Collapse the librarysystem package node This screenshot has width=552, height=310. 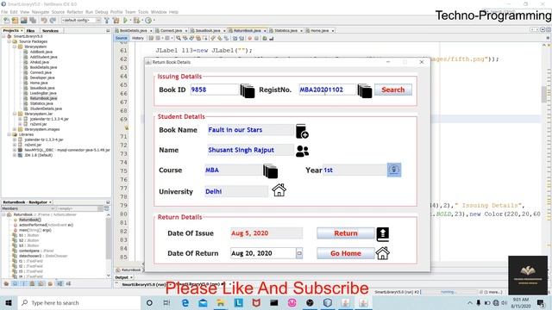(x=15, y=46)
